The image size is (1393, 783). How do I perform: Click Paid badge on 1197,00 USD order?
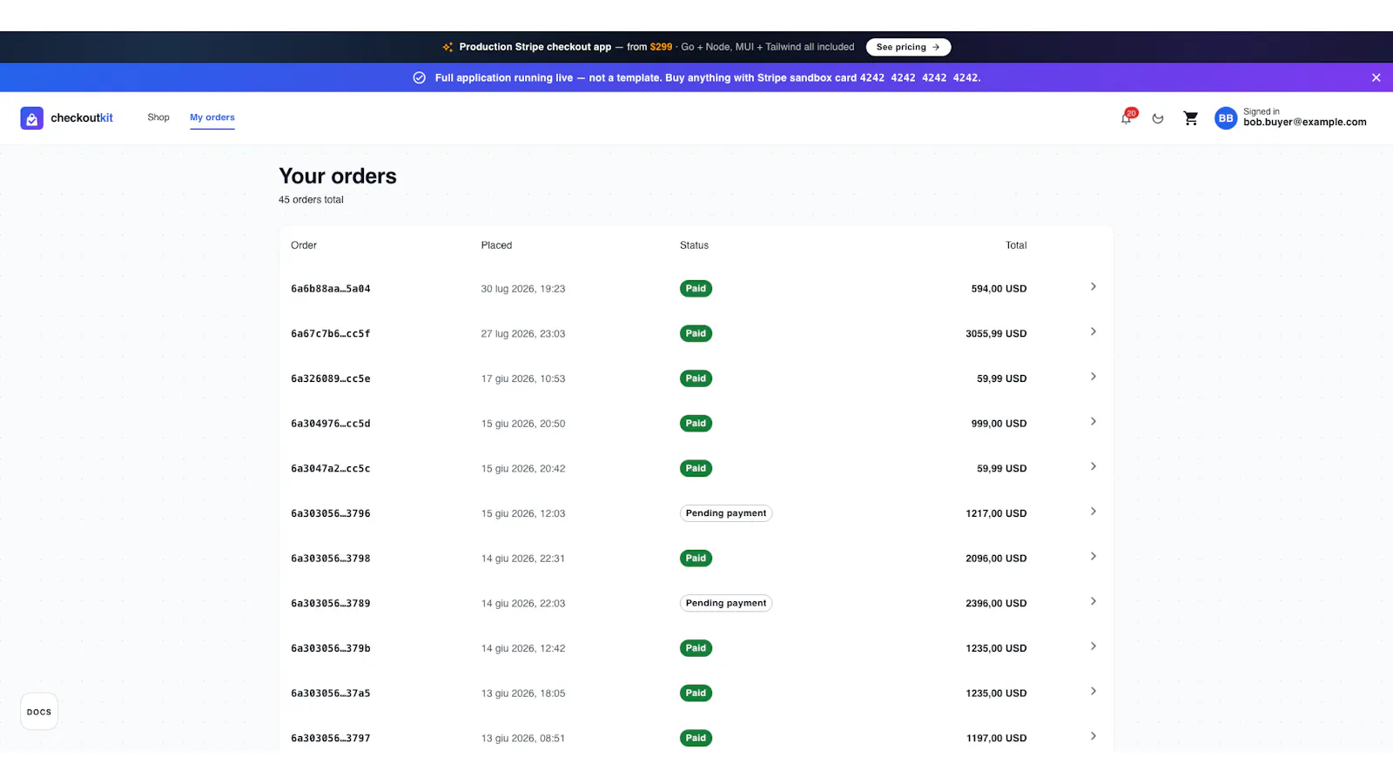[696, 738]
